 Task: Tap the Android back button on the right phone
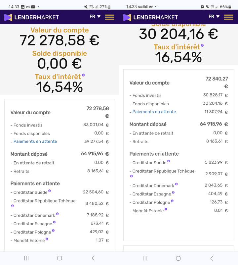pyautogui.click(x=212, y=258)
